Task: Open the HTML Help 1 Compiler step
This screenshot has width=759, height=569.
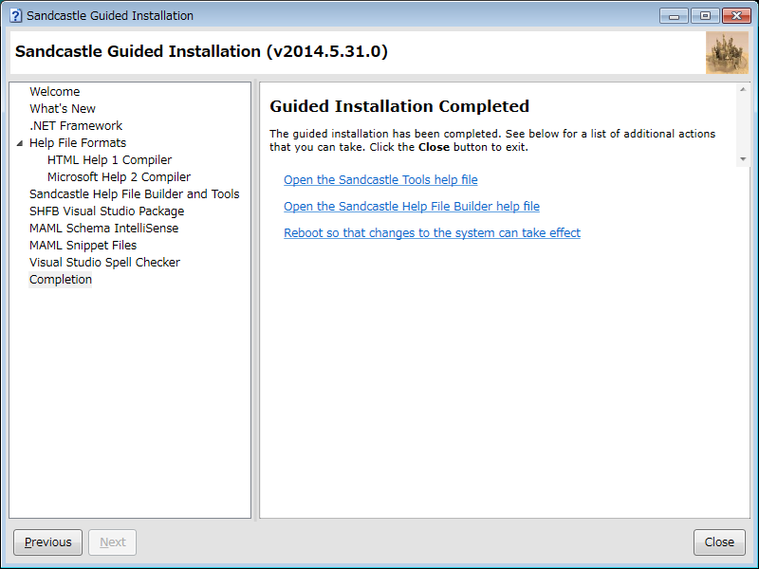Action: tap(109, 159)
